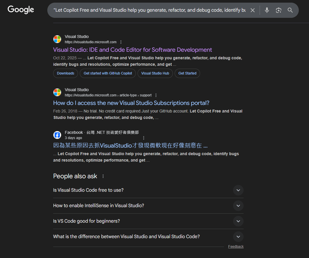The image size is (309, 258).
Task: Click the Feedback link at the bottom
Action: point(236,246)
